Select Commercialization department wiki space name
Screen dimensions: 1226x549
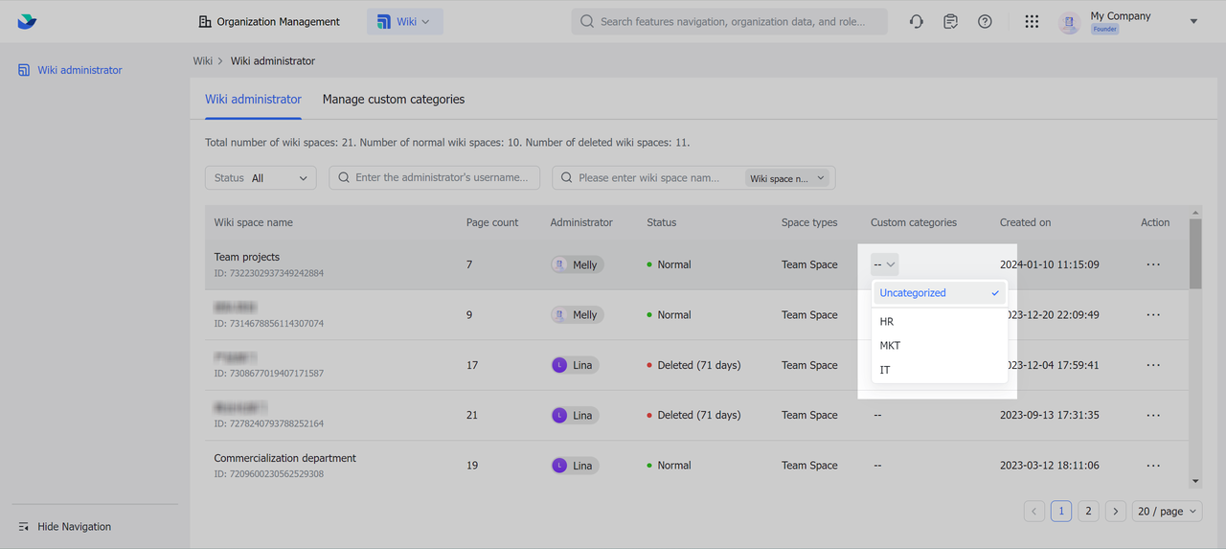(285, 458)
